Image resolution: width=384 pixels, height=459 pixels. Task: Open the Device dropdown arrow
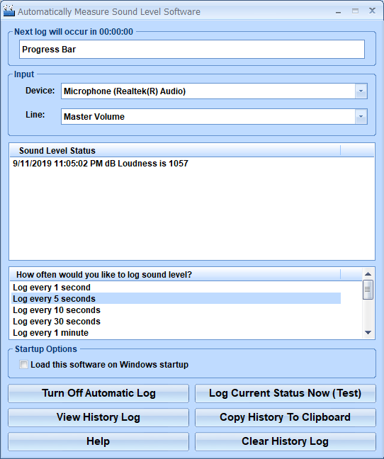tap(361, 91)
